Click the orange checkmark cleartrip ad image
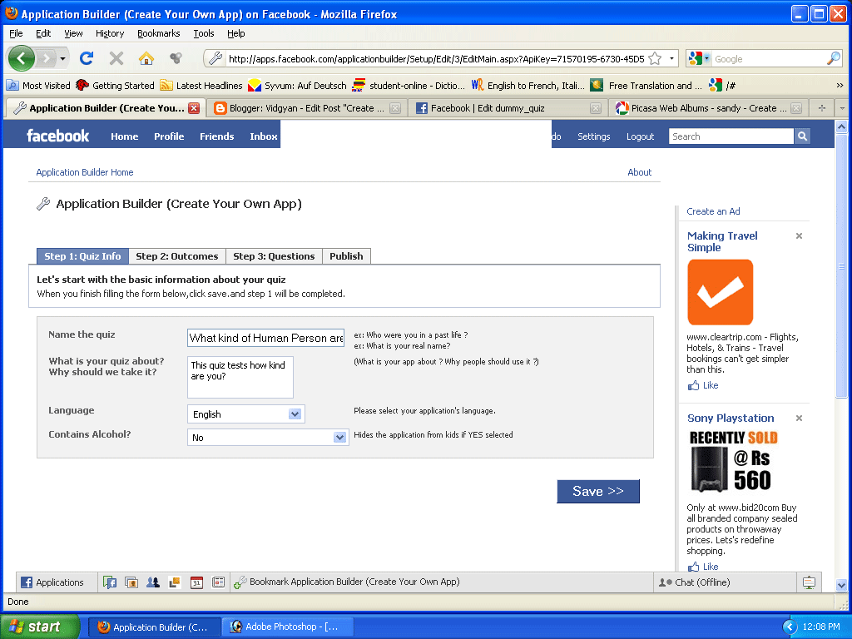 [x=720, y=292]
